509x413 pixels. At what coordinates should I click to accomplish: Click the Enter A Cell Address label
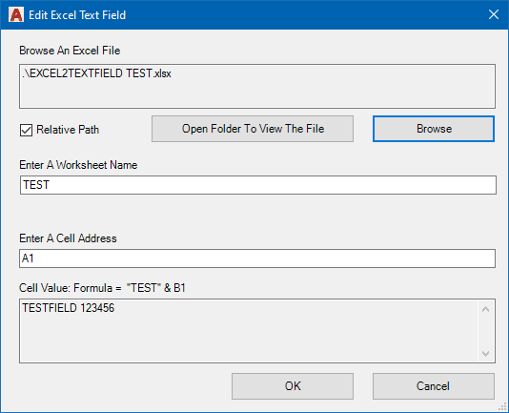click(x=68, y=238)
